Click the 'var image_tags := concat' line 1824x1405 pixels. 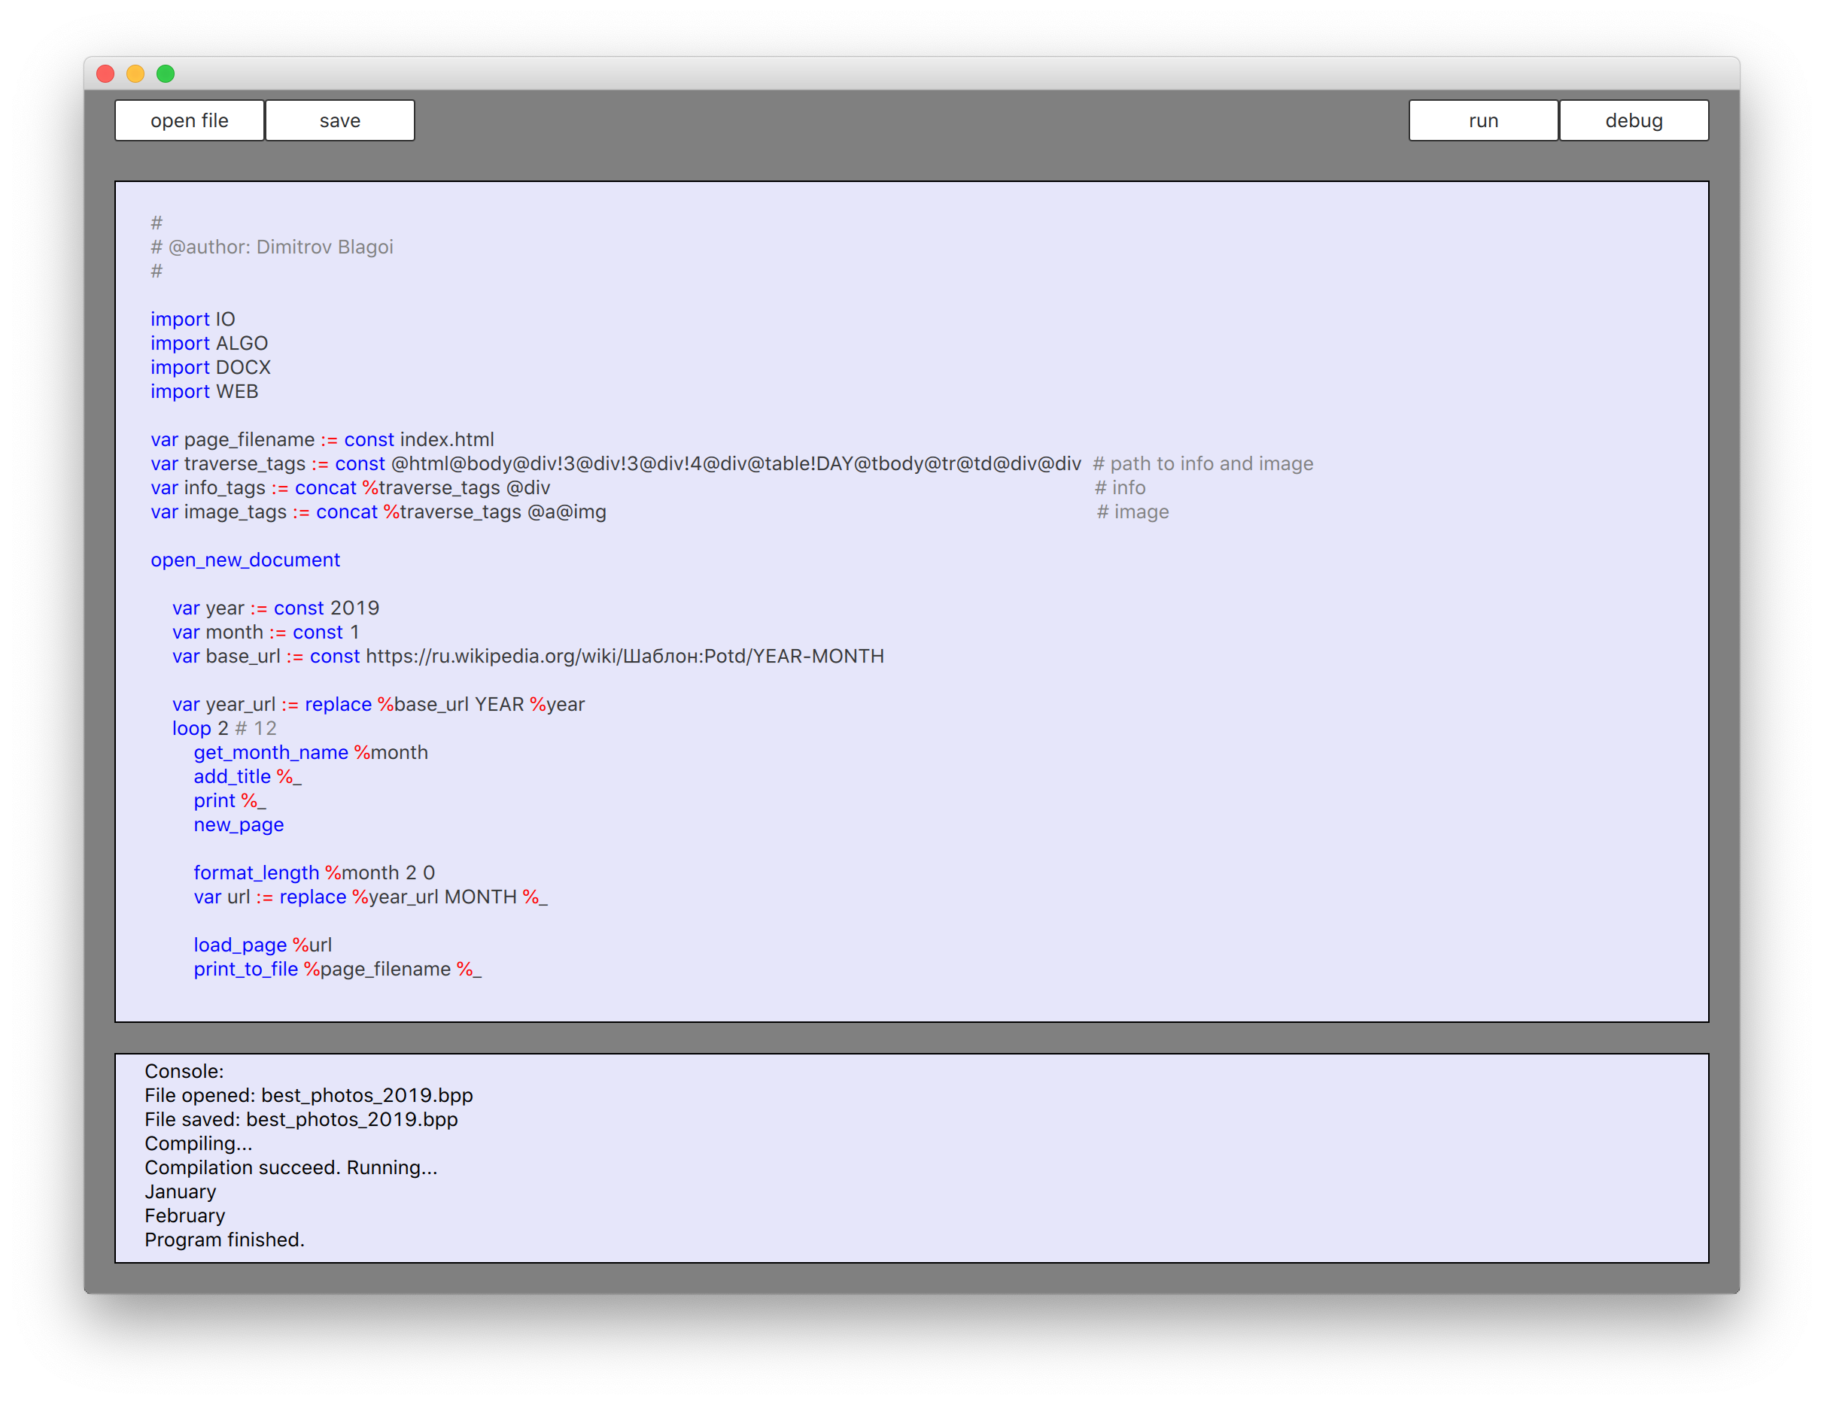(378, 511)
